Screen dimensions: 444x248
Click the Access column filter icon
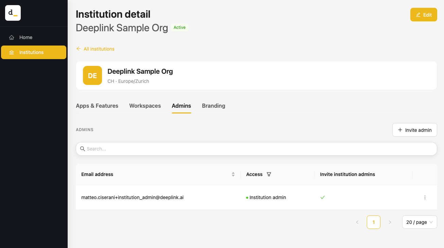tap(269, 174)
